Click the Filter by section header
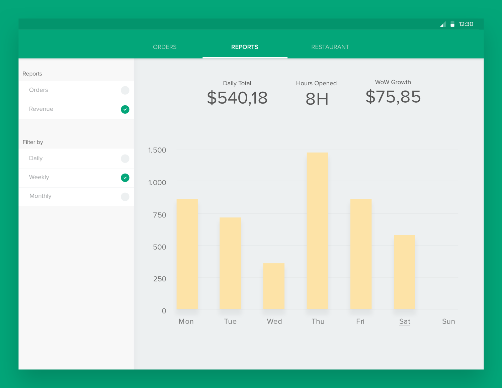Screen dimensions: 502x388 tap(33, 142)
